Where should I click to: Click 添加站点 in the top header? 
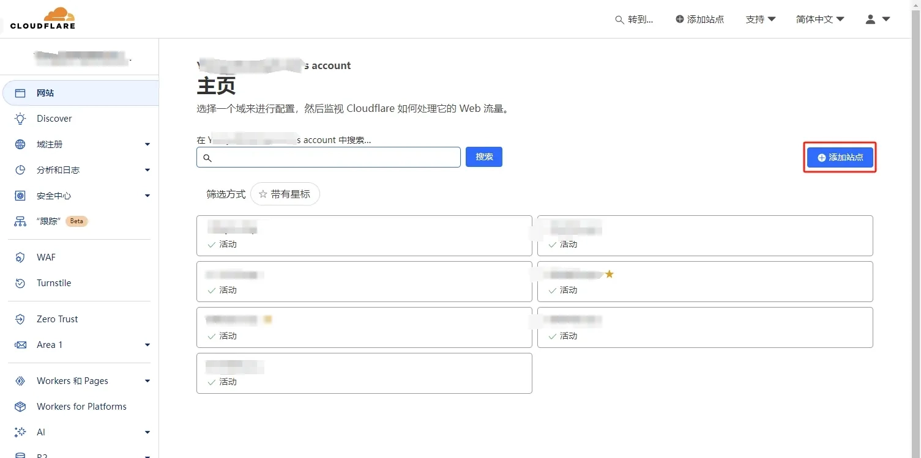point(699,19)
